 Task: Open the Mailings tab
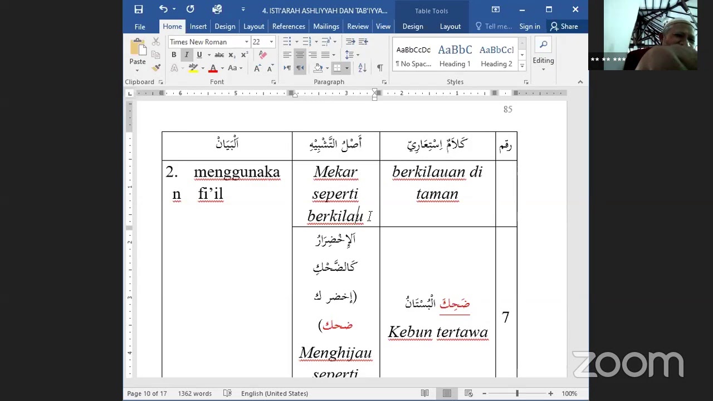(x=326, y=26)
